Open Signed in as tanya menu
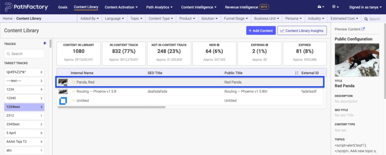The height and width of the screenshot is (155, 386). [x=365, y=7]
